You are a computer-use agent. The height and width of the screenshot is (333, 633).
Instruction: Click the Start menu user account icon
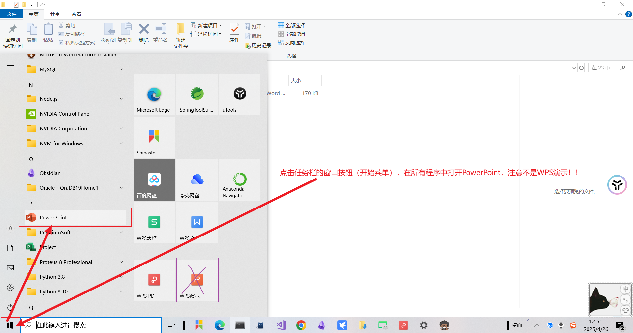click(10, 228)
